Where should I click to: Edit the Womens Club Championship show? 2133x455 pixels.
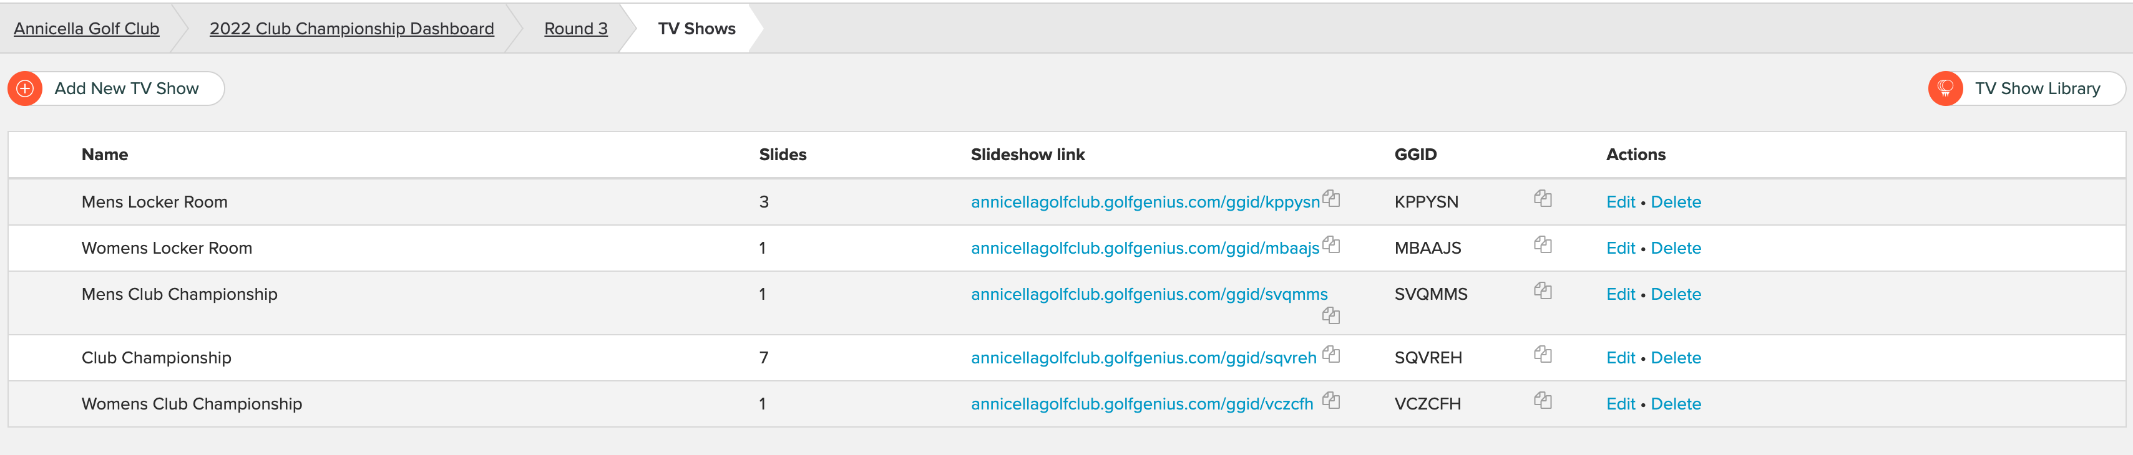(x=1619, y=405)
